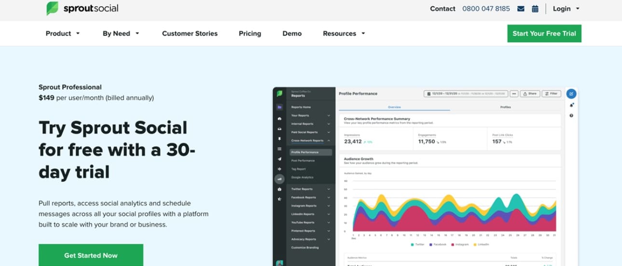Select Profile Performance report
Image resolution: width=622 pixels, height=266 pixels.
[x=311, y=152]
